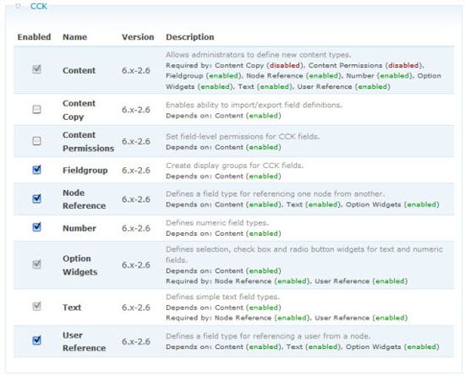Click 'Defines numeric field types' description
The image size is (465, 376).
tap(217, 222)
